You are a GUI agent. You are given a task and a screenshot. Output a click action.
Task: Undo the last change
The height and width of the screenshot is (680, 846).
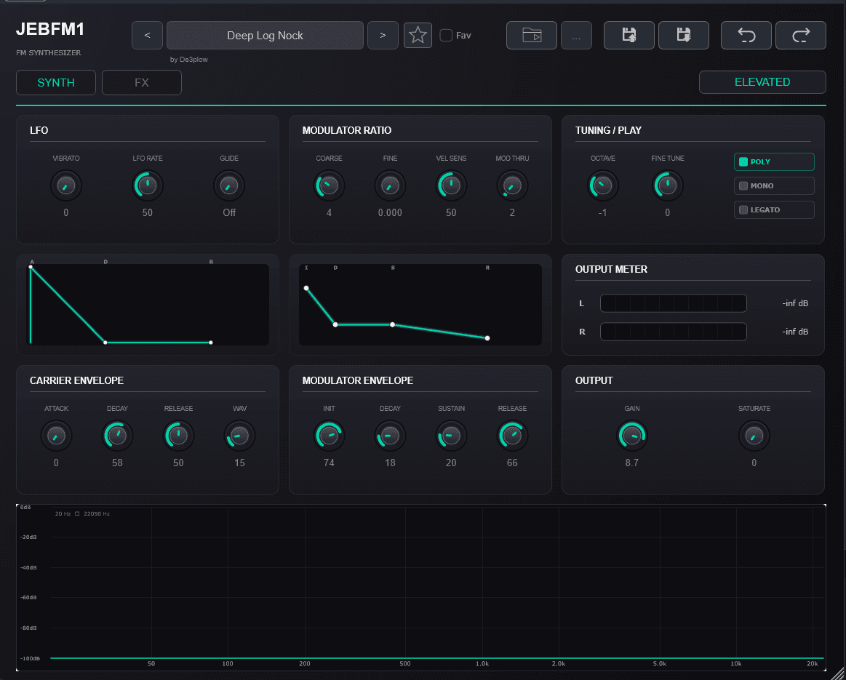(x=746, y=36)
